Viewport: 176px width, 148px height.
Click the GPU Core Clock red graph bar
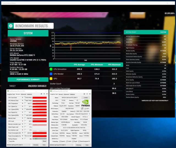[x=40, y=98]
